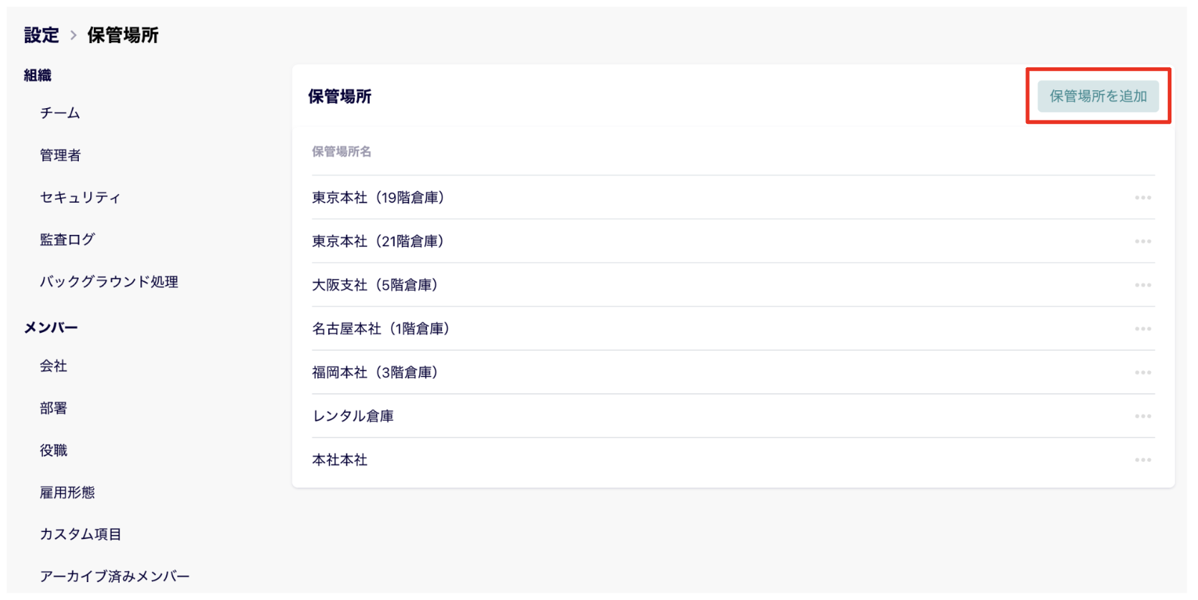Select 雇用形態 in sidebar
This screenshot has width=1198, height=600.
[67, 493]
